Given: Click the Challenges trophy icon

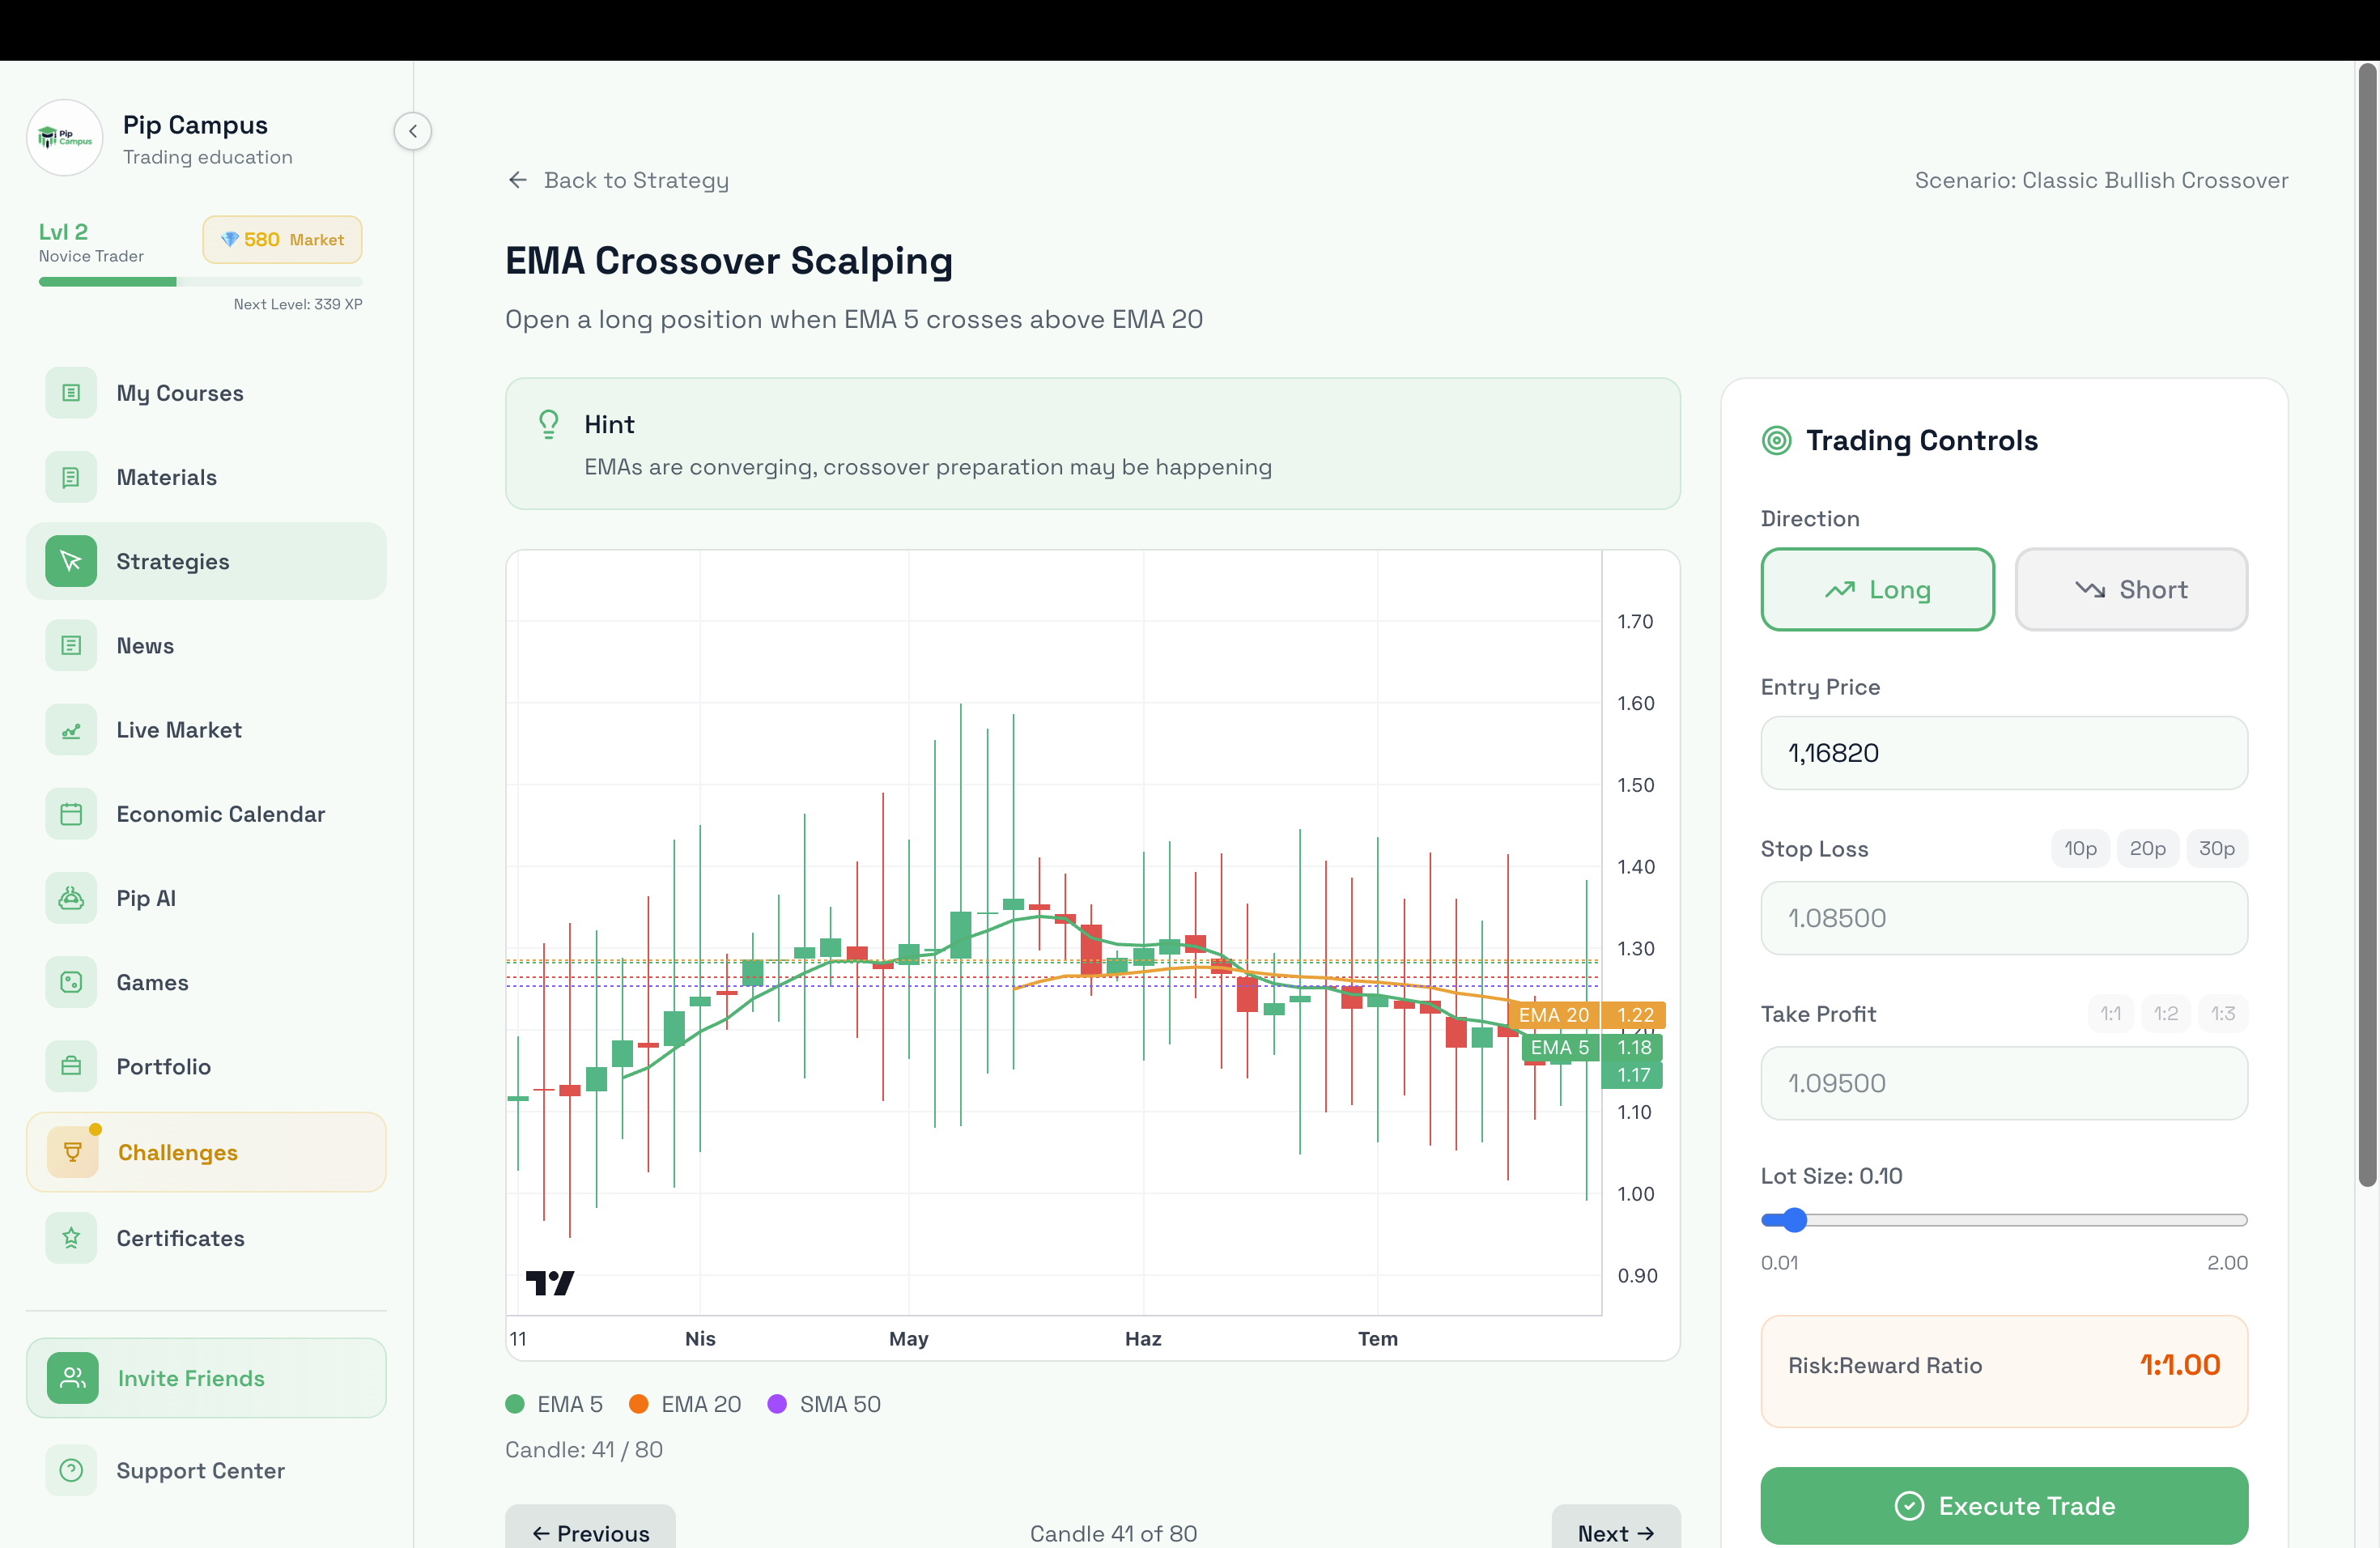Looking at the screenshot, I should (x=72, y=1152).
